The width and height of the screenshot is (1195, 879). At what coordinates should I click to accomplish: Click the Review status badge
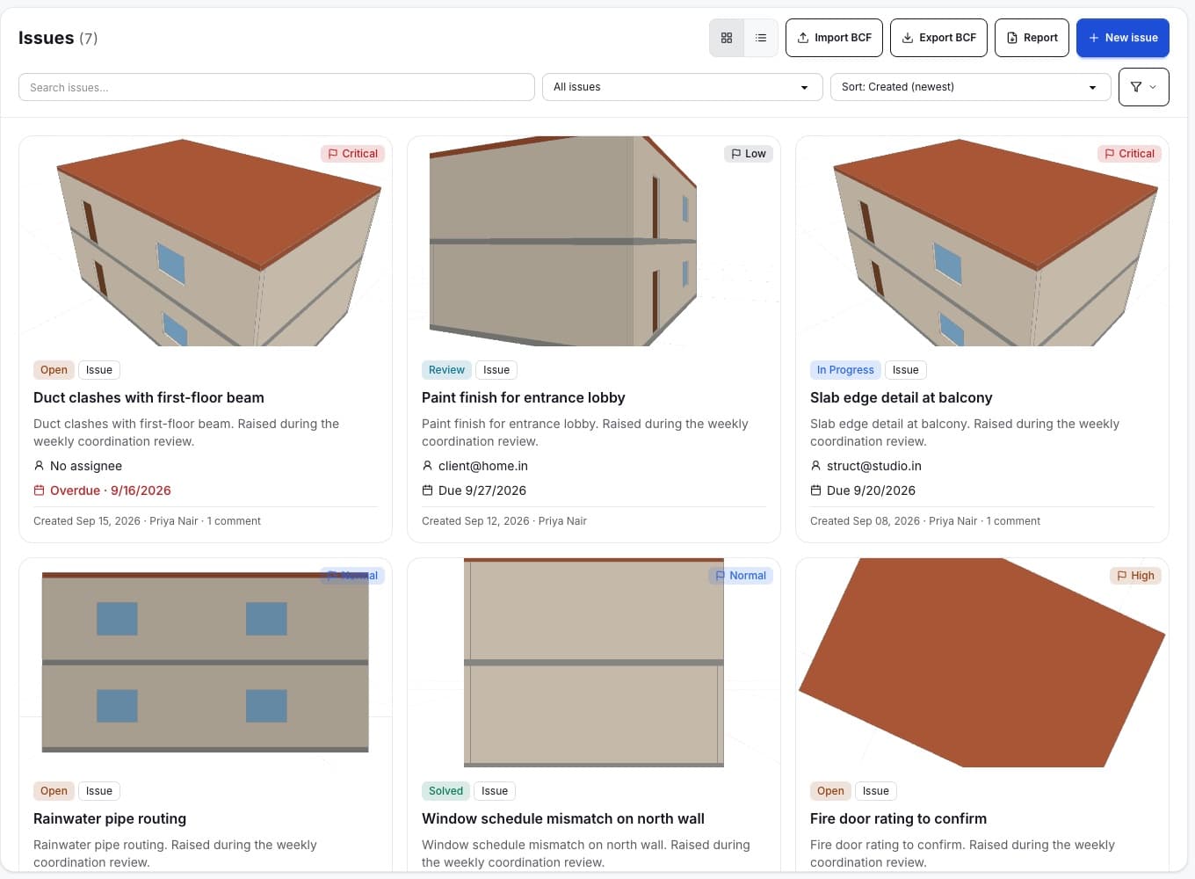[446, 370]
